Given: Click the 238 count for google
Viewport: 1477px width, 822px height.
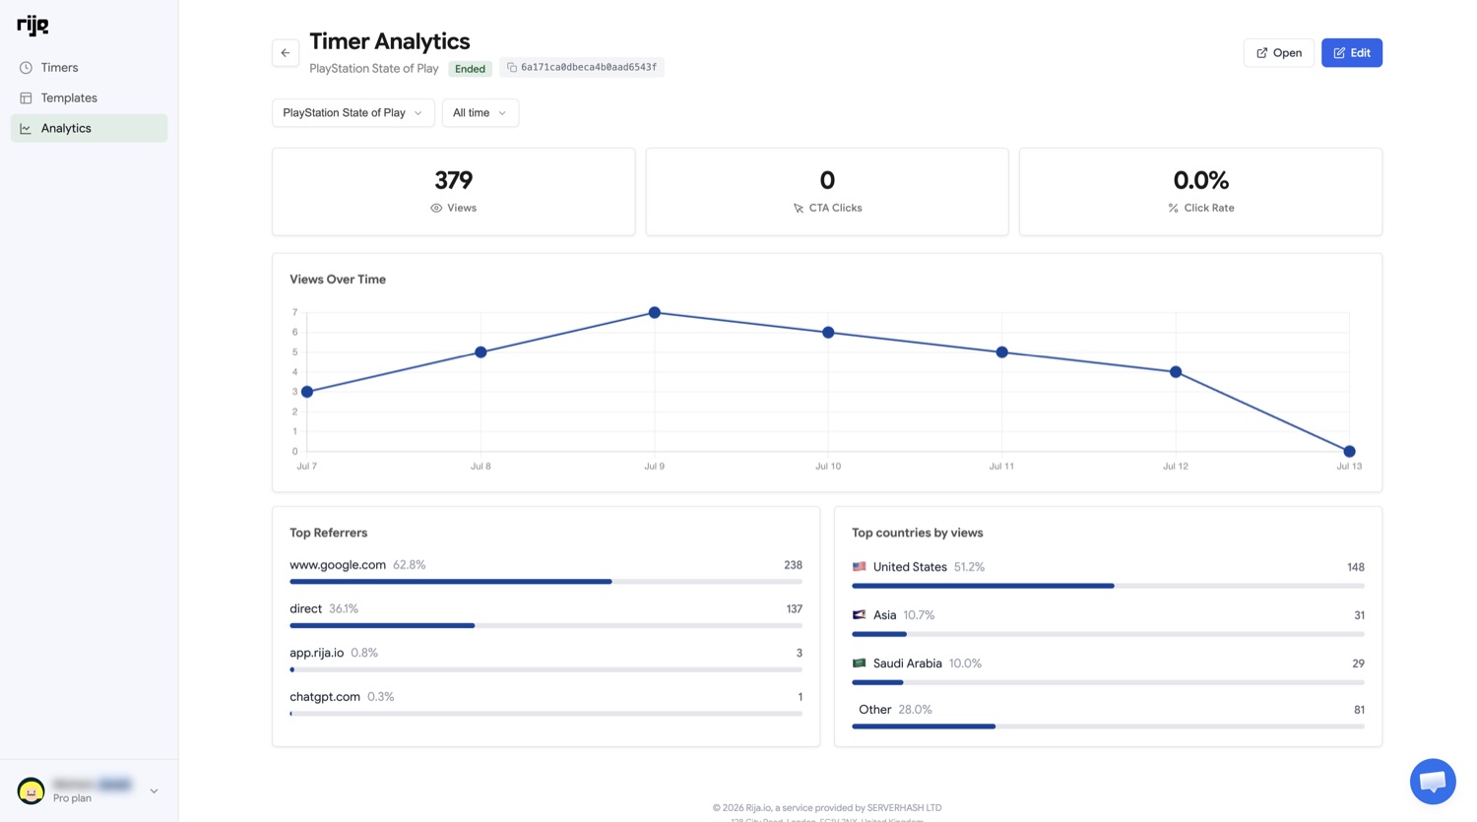Looking at the screenshot, I should click(793, 565).
